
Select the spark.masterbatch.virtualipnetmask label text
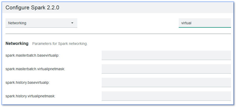[35, 69]
